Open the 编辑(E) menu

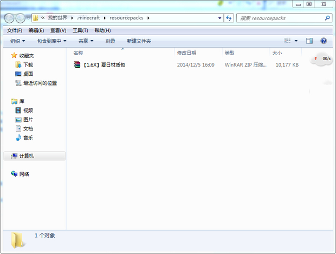pyautogui.click(x=36, y=30)
